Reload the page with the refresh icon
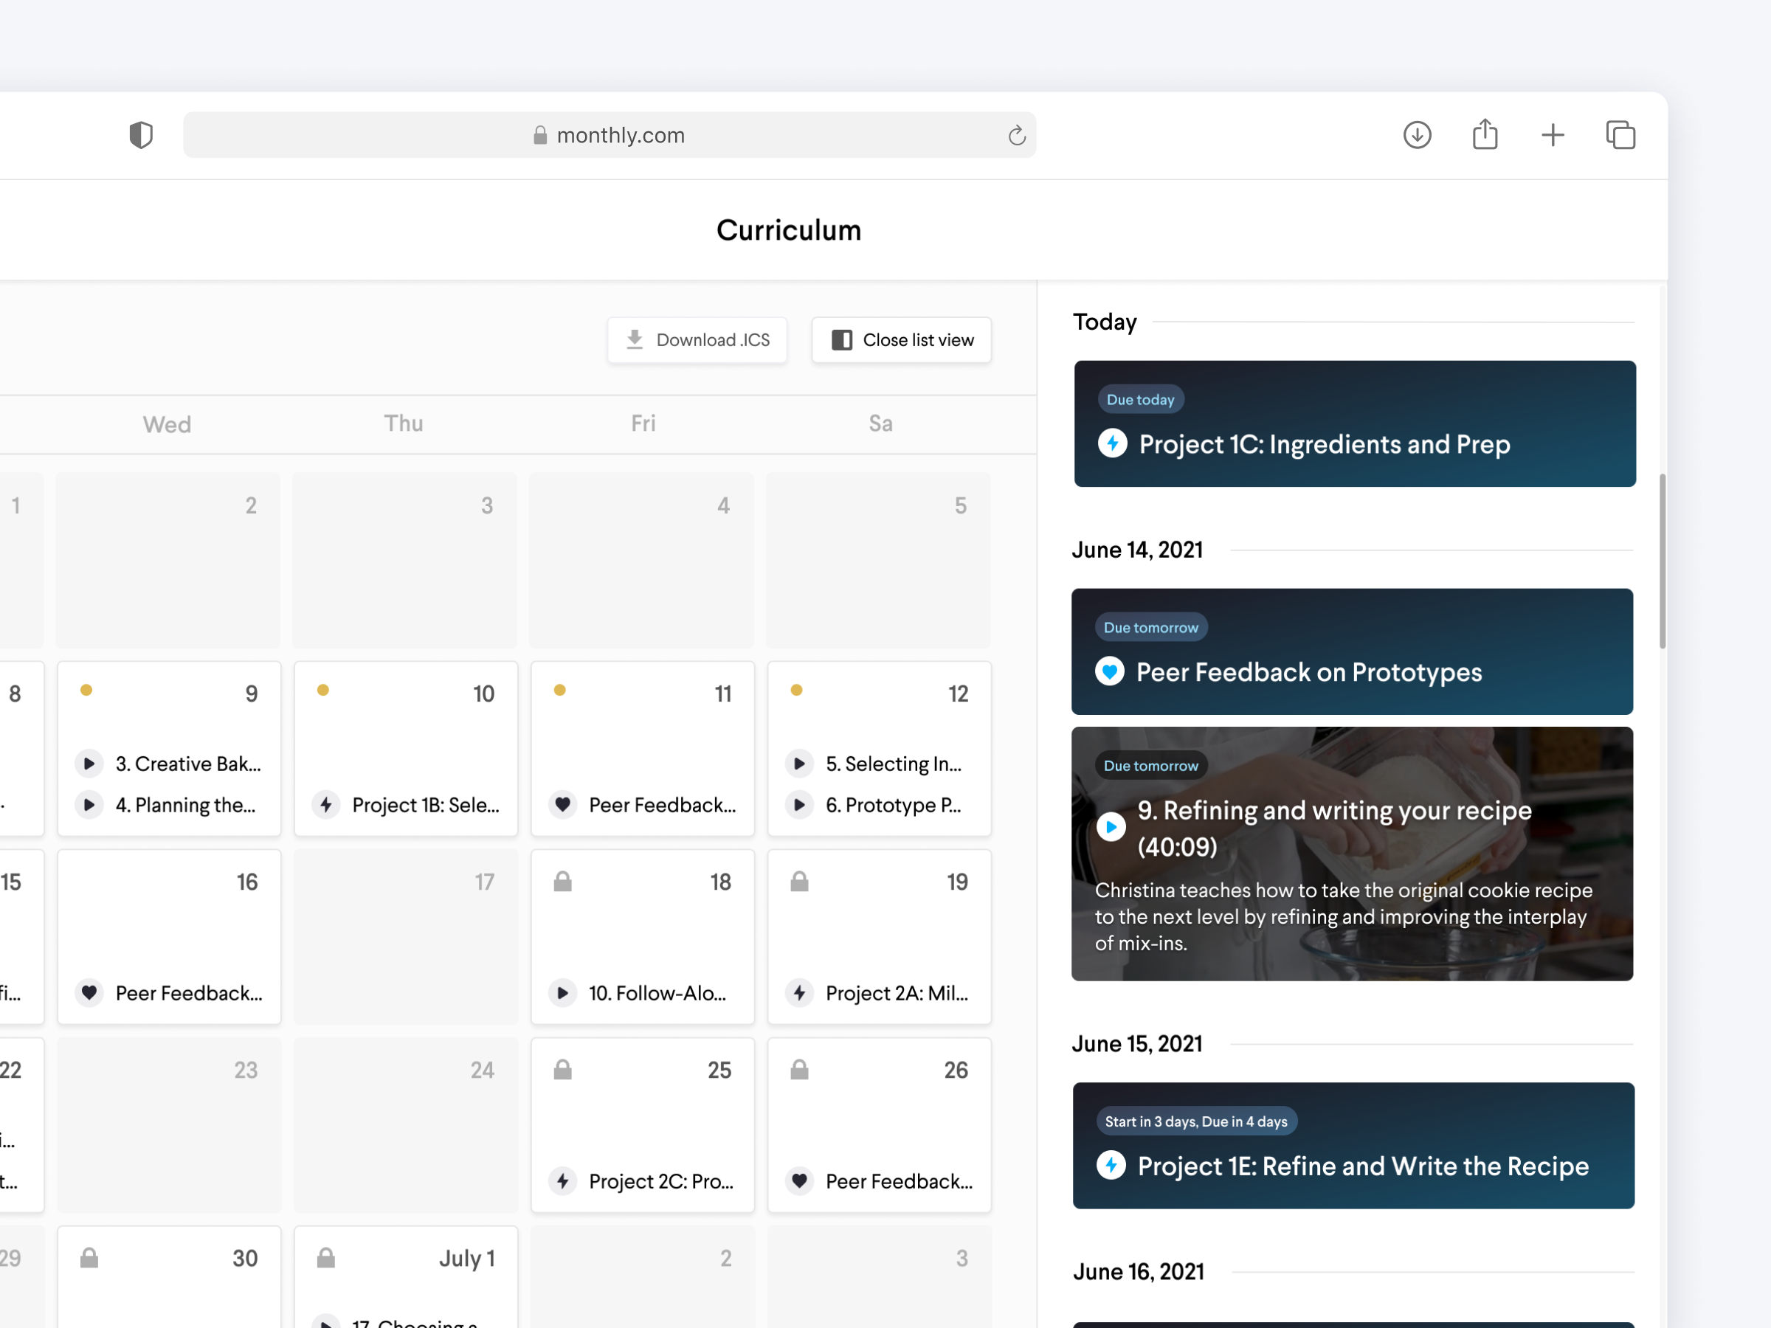The image size is (1771, 1328). click(1016, 135)
